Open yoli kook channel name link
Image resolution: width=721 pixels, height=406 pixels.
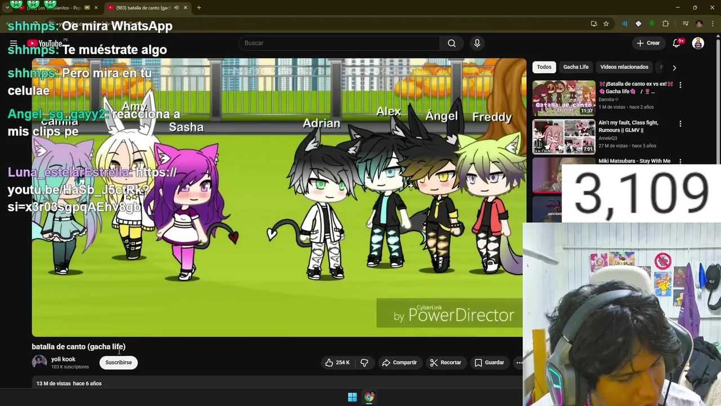(63, 359)
